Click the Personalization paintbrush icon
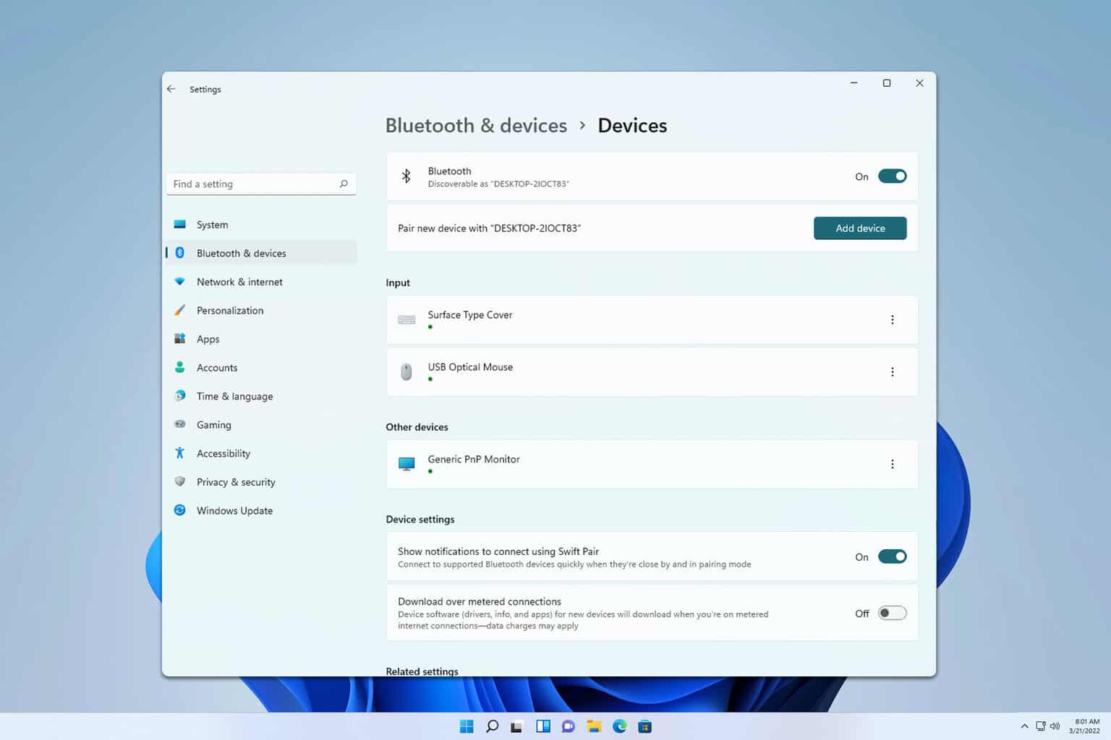1111x740 pixels. pos(180,310)
